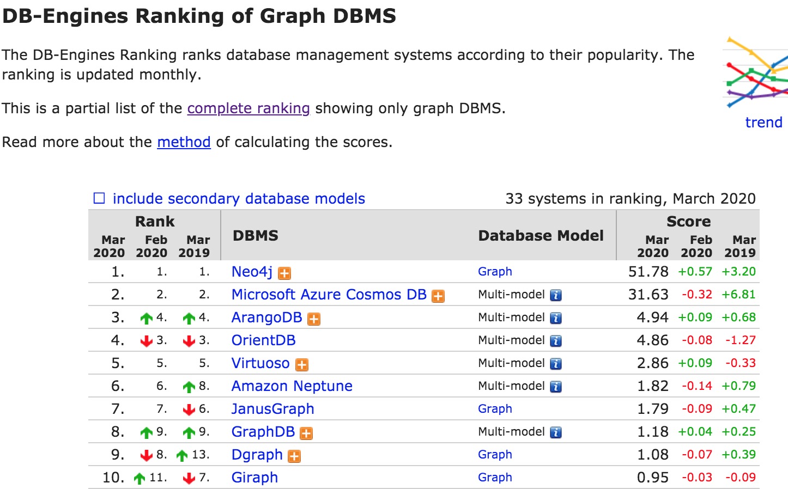Click the plus icon next to Microsoft Azure Cosmos DB

(438, 296)
